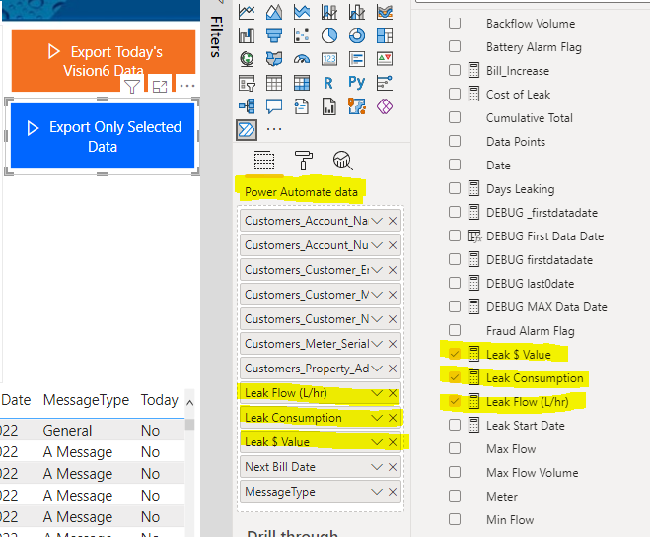Open the Leak $ Value well dropdown chevron
Image resolution: width=650 pixels, height=537 pixels.
(x=377, y=442)
